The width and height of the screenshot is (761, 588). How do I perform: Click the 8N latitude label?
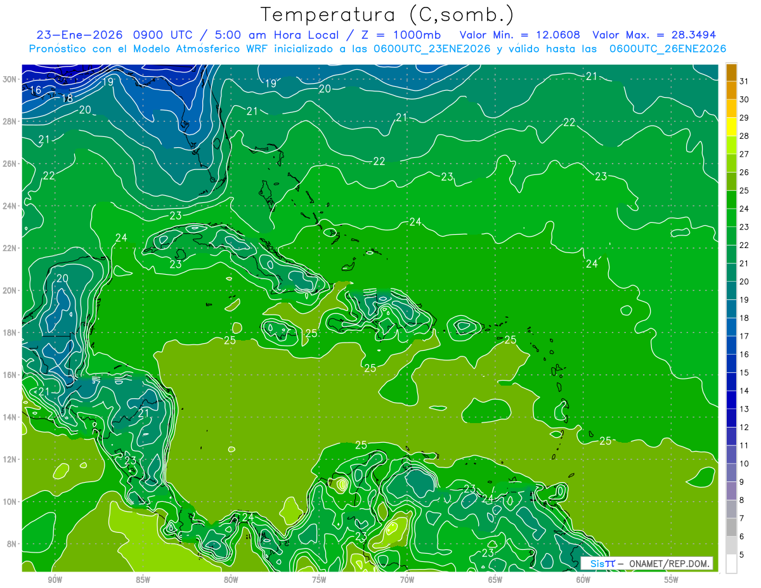[x=13, y=544]
